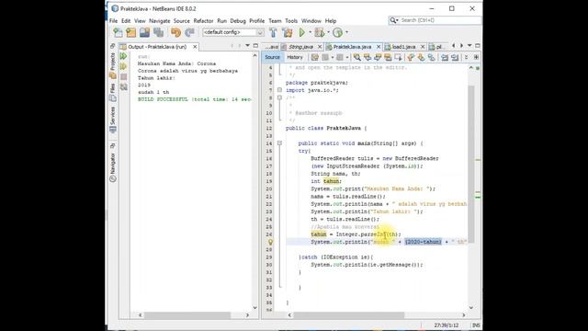Go to the next bookmark icon
The image size is (588, 331).
[x=421, y=57]
